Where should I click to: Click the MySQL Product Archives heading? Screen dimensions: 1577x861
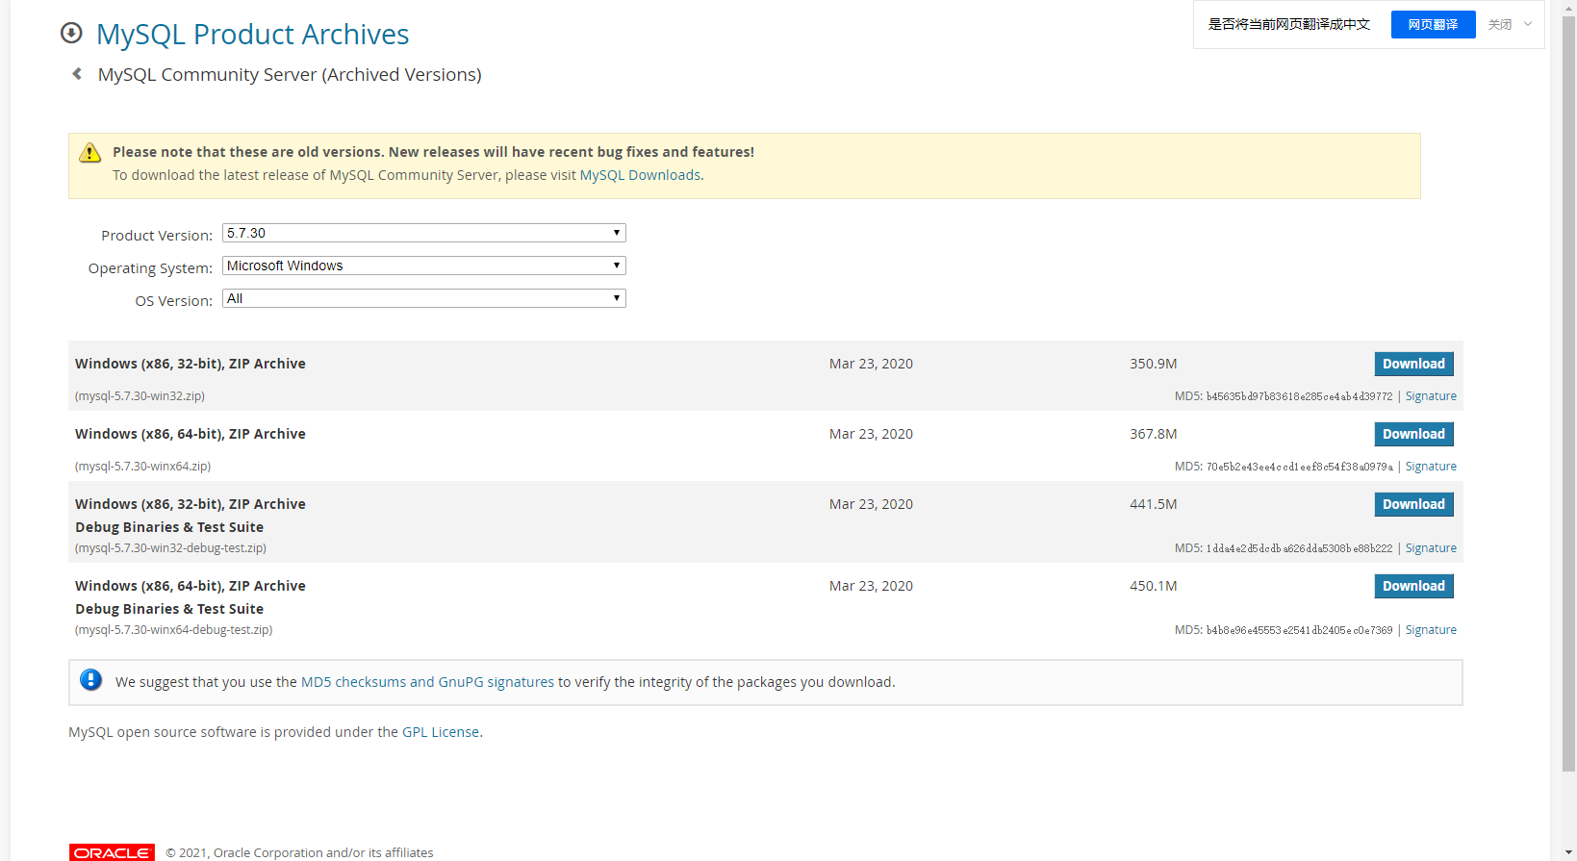(253, 34)
